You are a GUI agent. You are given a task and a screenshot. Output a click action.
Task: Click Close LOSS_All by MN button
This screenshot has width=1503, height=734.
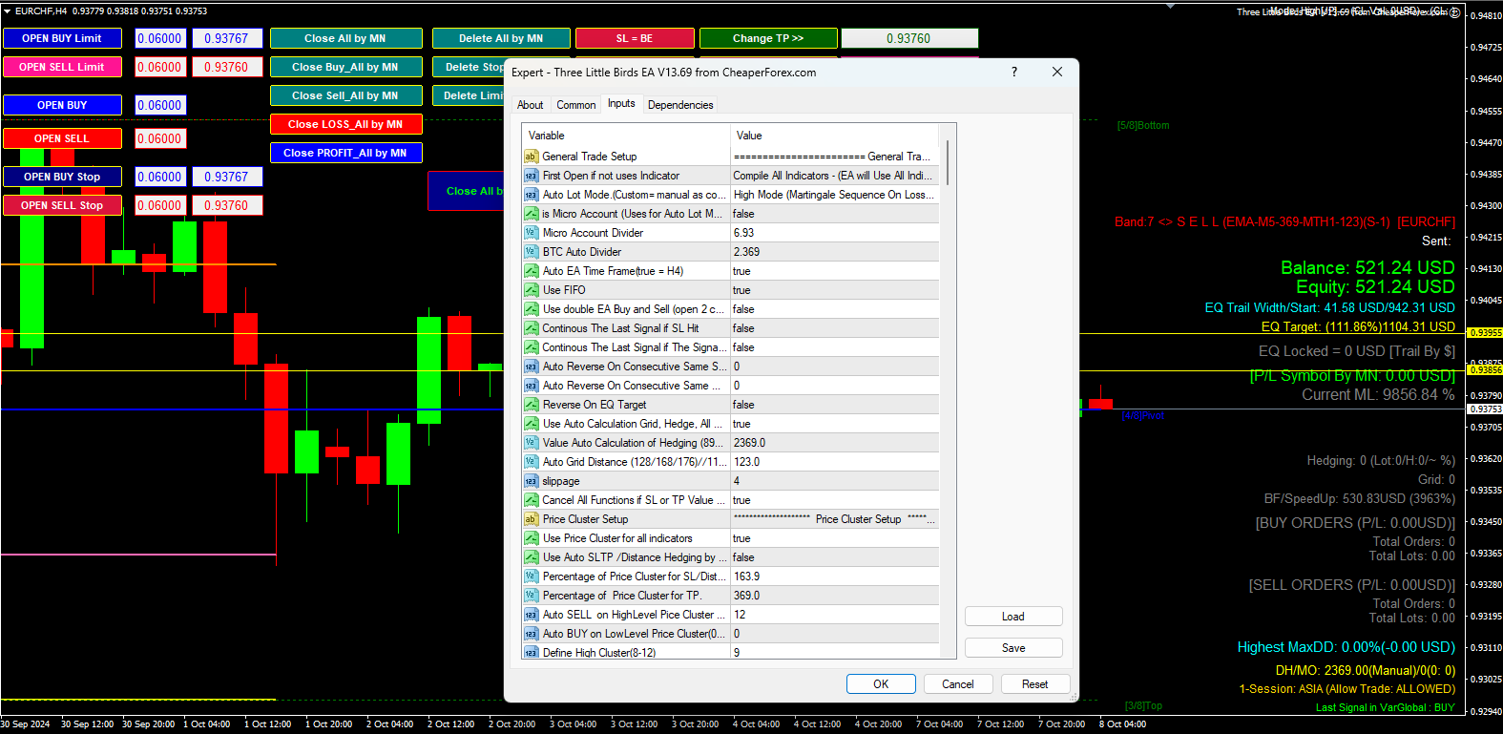pyautogui.click(x=345, y=124)
